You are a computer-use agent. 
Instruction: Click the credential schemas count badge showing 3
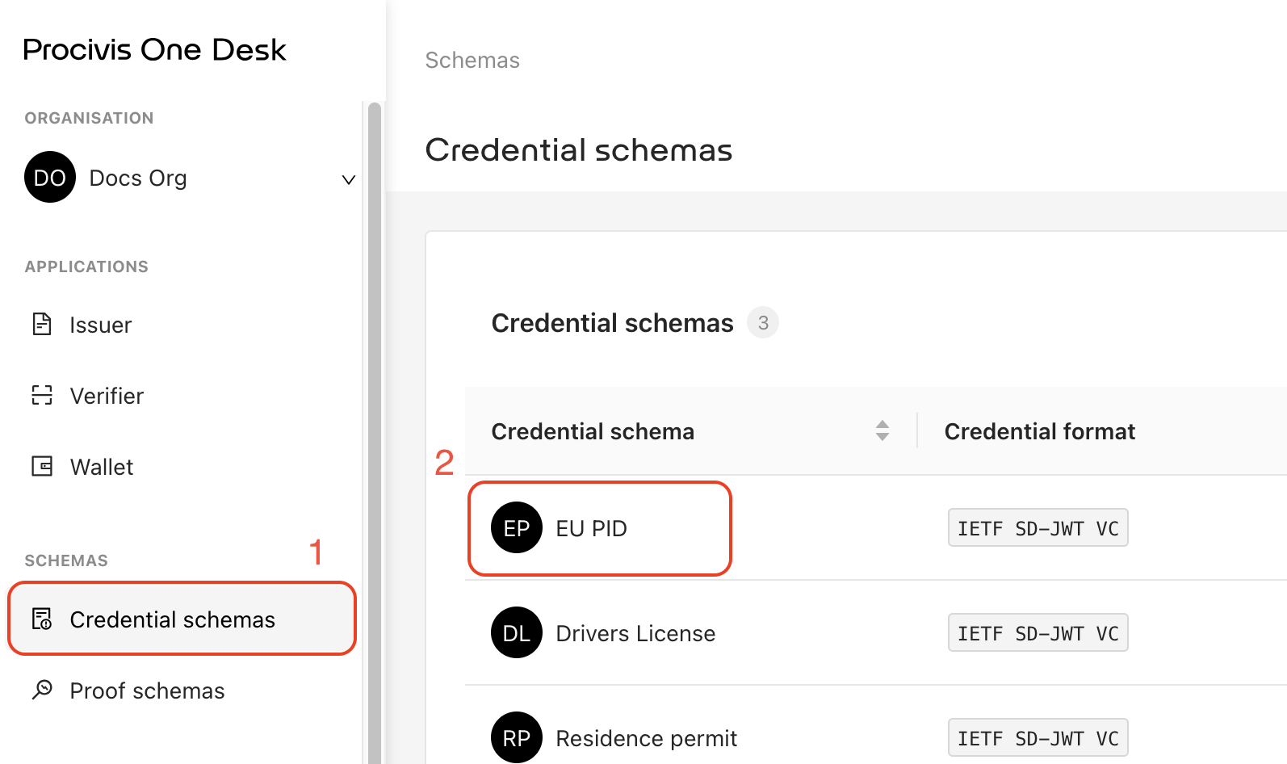point(762,322)
